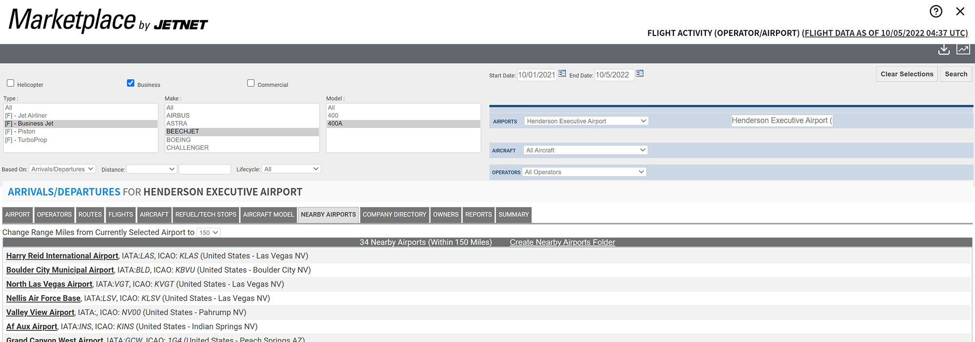Open the Start Date calendar picker
This screenshot has height=342, width=975.
tap(562, 73)
